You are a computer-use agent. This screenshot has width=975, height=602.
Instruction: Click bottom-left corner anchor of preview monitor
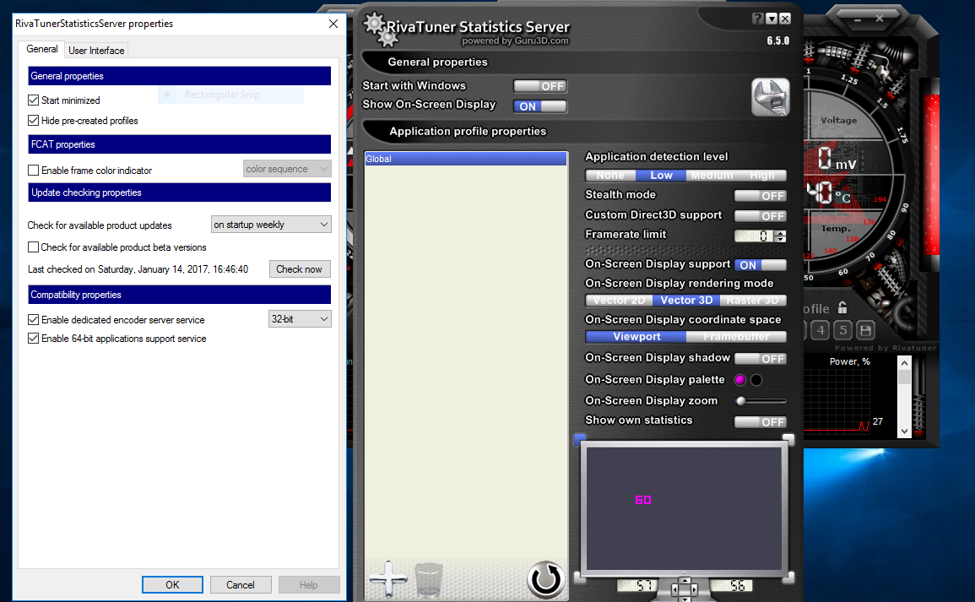[579, 578]
